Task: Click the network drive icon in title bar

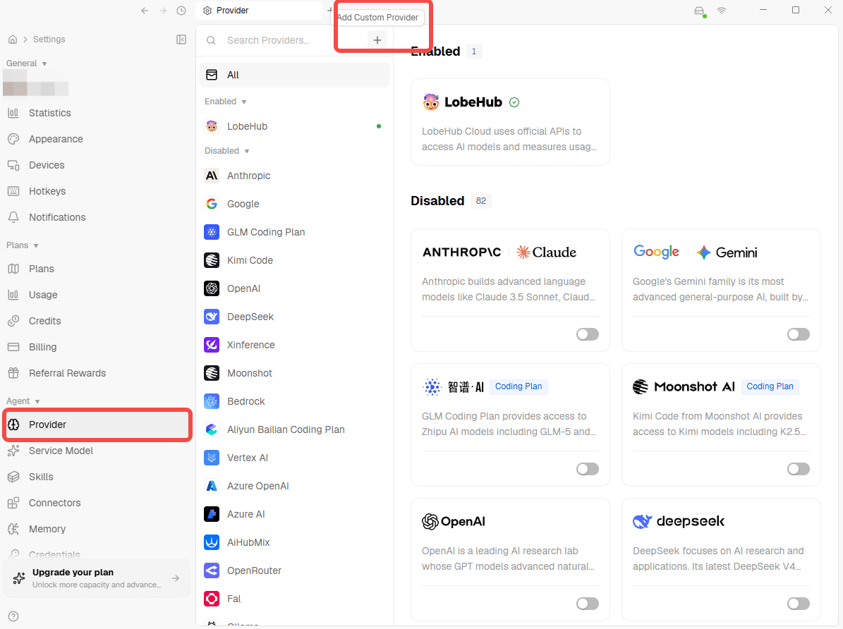Action: (700, 11)
